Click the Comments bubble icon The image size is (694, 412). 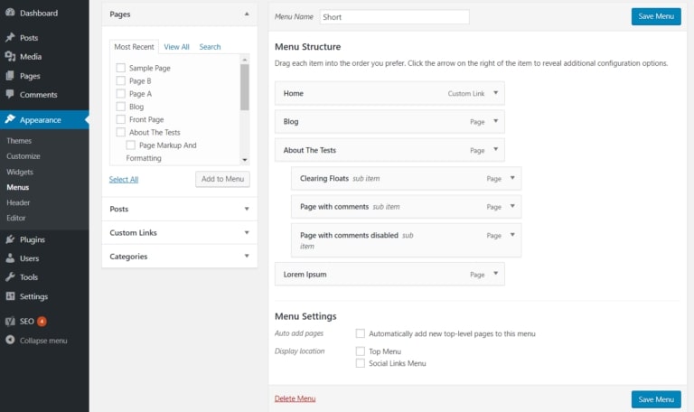10,94
